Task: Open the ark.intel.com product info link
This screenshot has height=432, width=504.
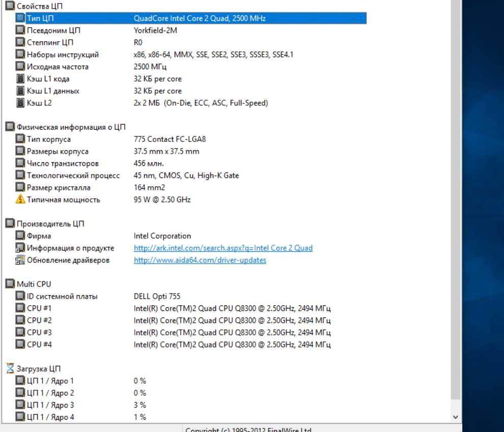Action: click(223, 248)
